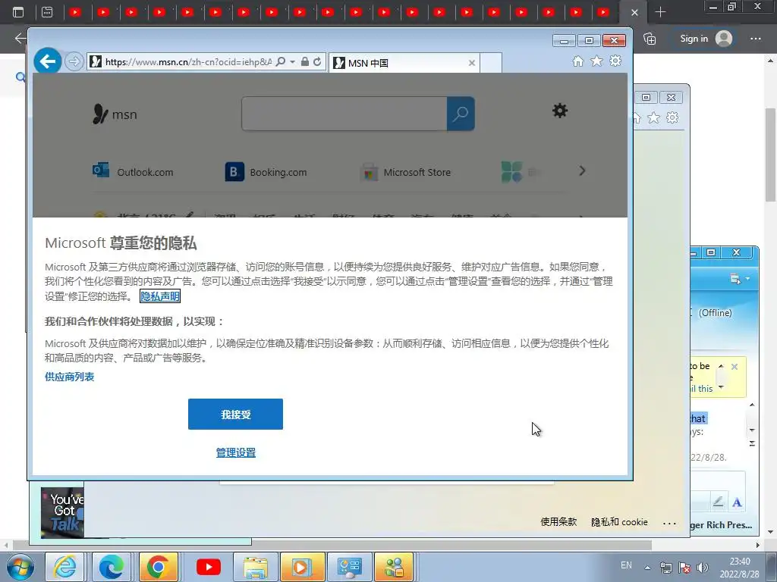Click the MSN page search box
Screen dimensions: 777x582
tap(344, 114)
